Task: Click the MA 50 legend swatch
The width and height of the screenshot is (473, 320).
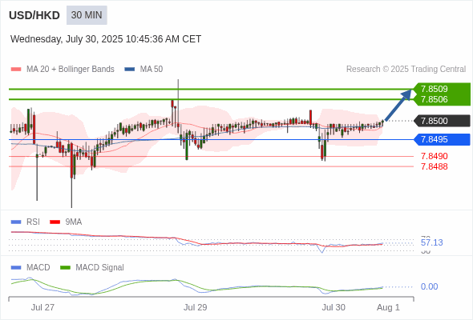Action: point(130,70)
